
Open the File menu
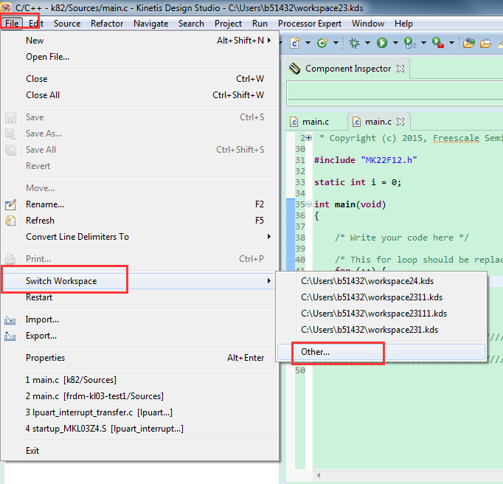pos(12,24)
